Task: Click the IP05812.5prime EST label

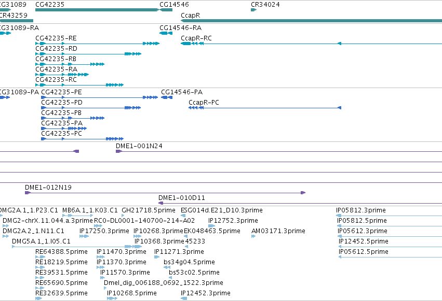Action: click(x=362, y=221)
